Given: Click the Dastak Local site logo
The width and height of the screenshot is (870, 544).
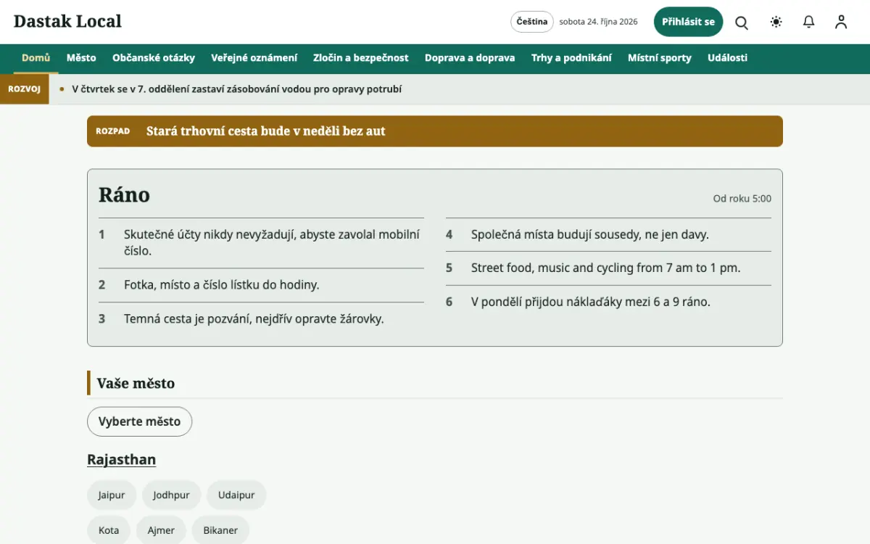Looking at the screenshot, I should coord(67,21).
